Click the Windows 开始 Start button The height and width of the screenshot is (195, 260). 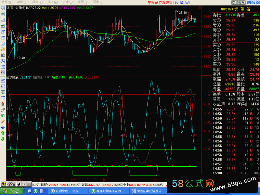click(x=12, y=191)
